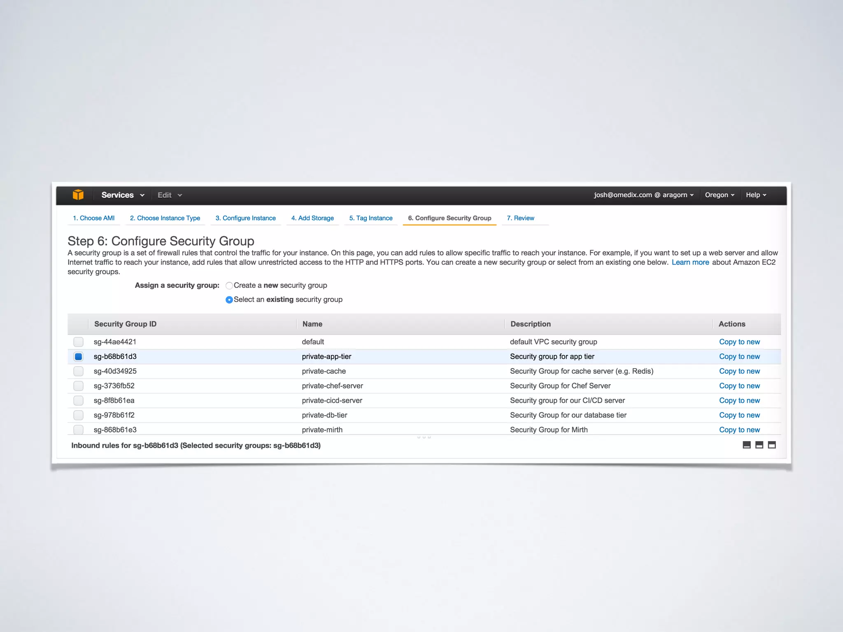The height and width of the screenshot is (632, 843).
Task: Choose Select an existing security group radio
Action: [229, 300]
